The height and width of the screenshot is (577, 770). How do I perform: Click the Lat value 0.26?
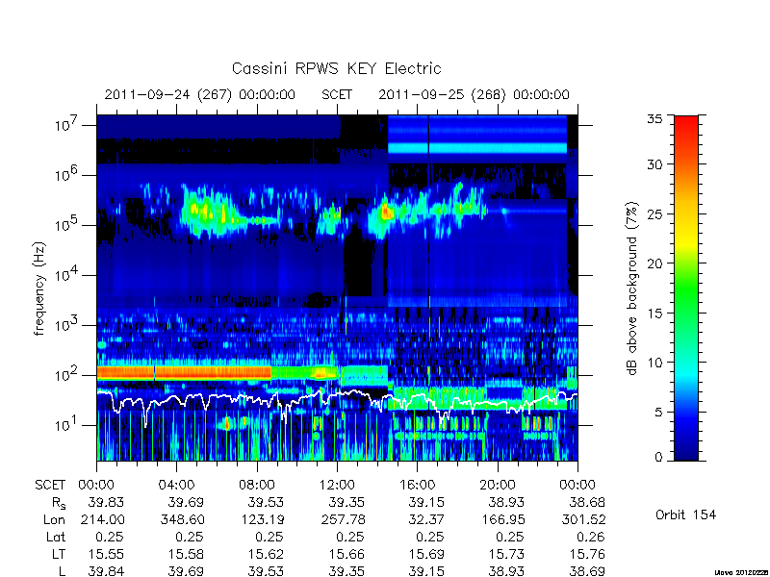591,537
